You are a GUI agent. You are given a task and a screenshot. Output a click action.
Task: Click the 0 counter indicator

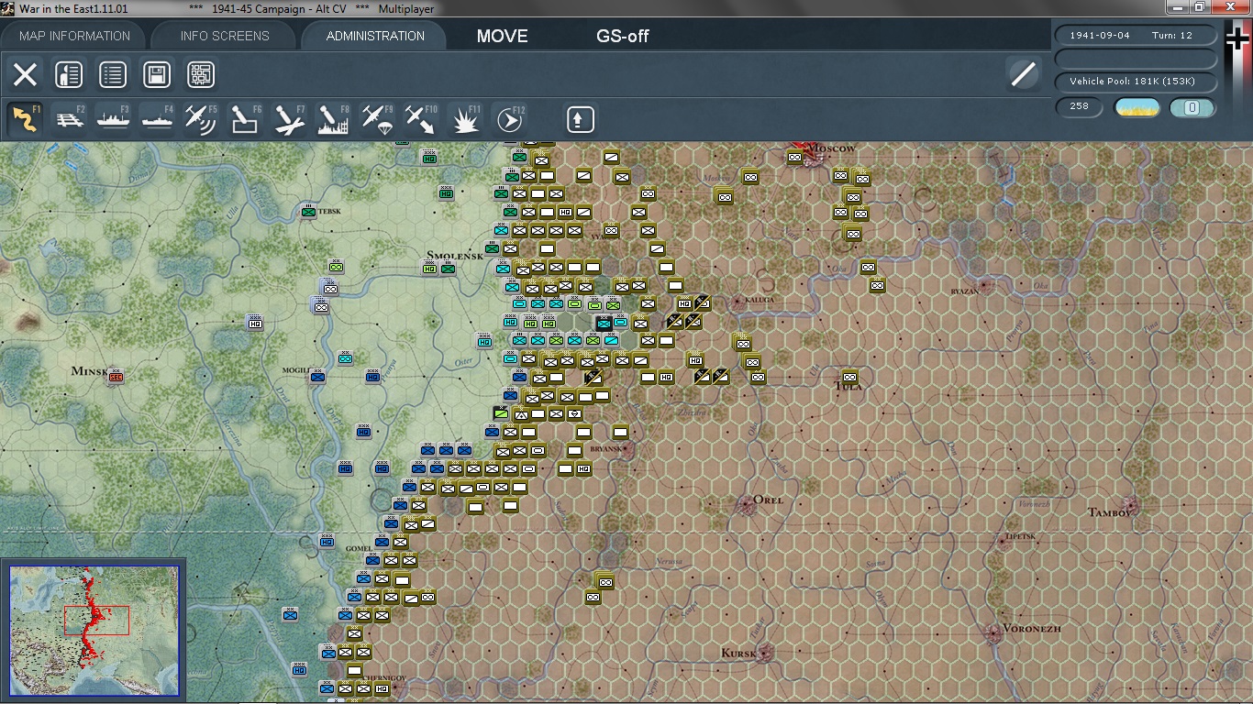(x=1192, y=107)
